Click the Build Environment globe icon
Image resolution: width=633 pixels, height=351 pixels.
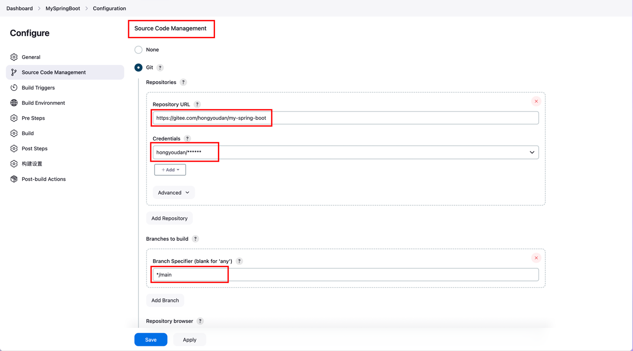coord(14,103)
